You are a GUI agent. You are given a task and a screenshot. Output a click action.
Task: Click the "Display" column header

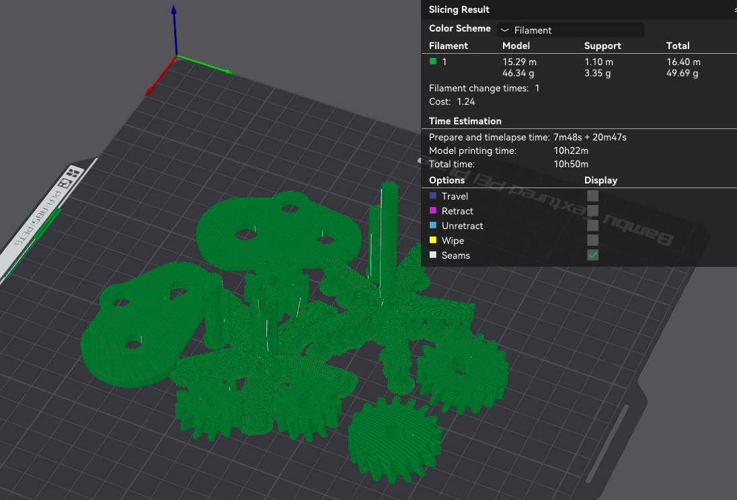[x=600, y=180]
